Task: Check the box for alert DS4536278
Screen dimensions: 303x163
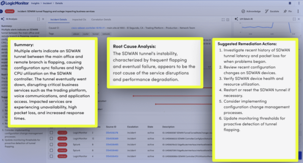Action: [51, 133]
